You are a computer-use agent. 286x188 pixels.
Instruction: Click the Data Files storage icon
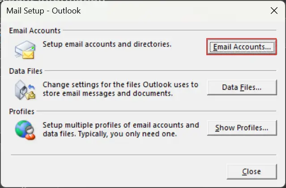tap(25, 89)
